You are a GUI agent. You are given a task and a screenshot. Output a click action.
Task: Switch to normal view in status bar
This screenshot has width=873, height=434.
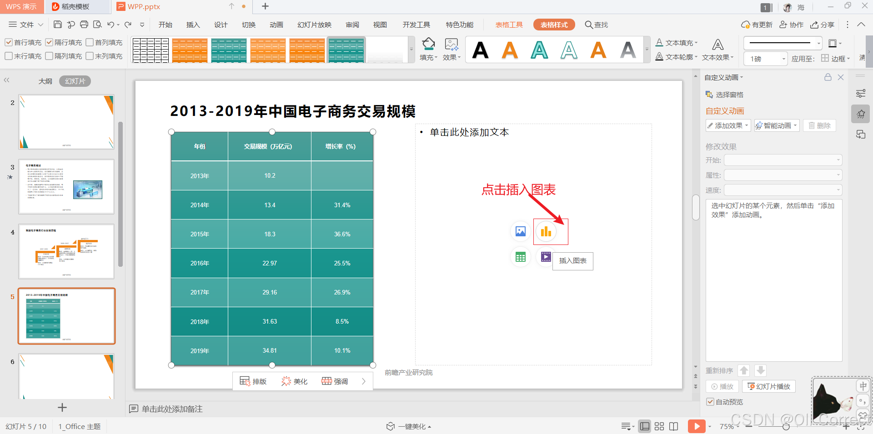(x=644, y=426)
